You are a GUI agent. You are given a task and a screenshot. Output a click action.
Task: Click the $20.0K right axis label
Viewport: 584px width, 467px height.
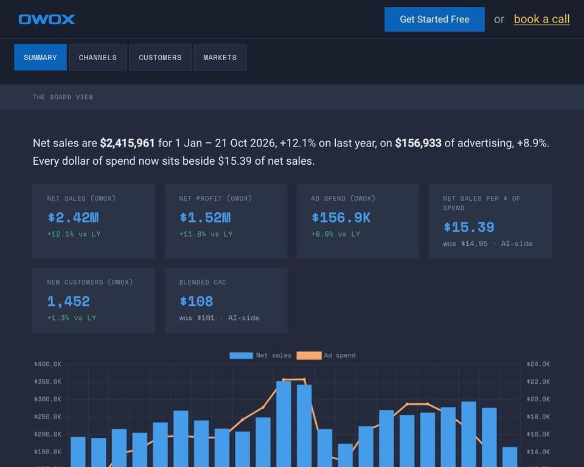[x=538, y=399]
